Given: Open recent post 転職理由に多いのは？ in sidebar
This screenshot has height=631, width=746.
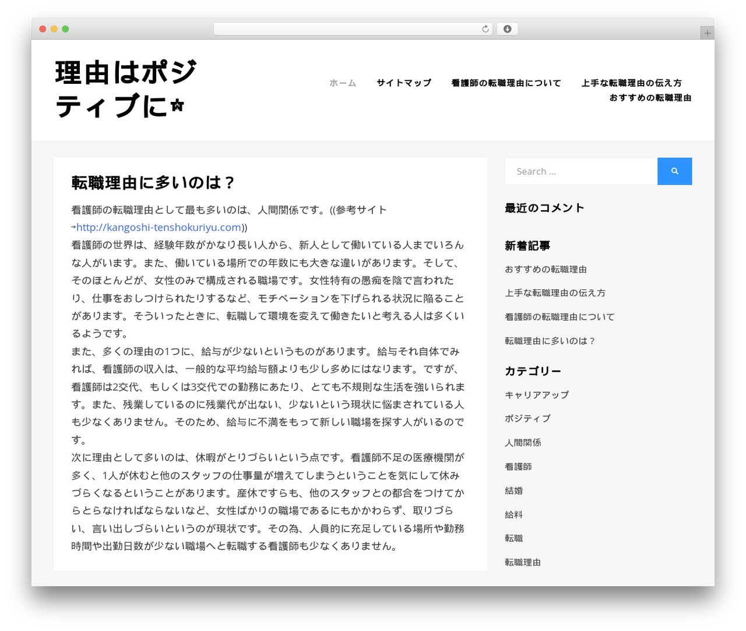Looking at the screenshot, I should 551,341.
